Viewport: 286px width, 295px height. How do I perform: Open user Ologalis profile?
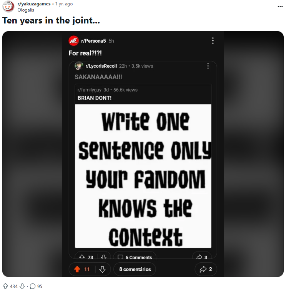26,10
